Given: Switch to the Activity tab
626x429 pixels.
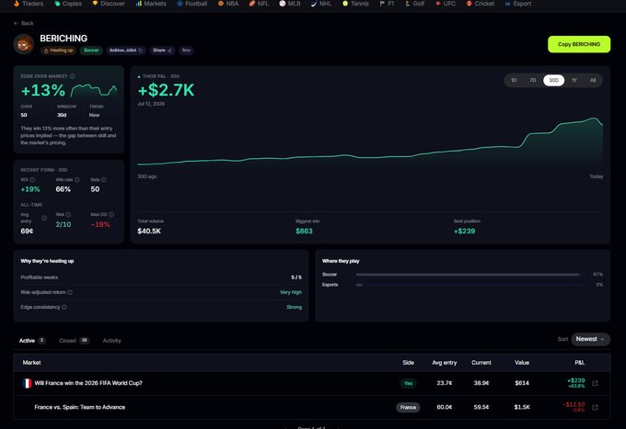Looking at the screenshot, I should 111,341.
